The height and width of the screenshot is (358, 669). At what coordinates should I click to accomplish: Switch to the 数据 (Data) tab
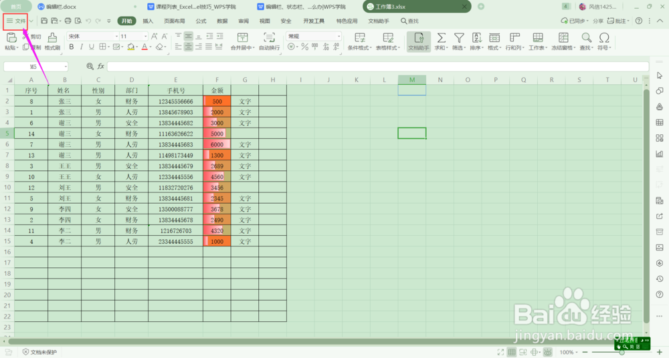point(222,21)
